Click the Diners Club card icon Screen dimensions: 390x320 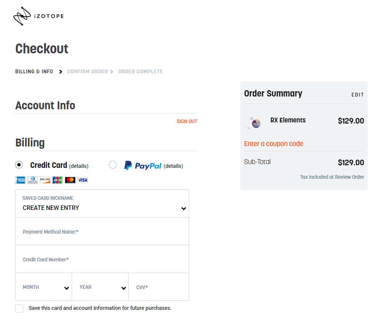coord(33,180)
